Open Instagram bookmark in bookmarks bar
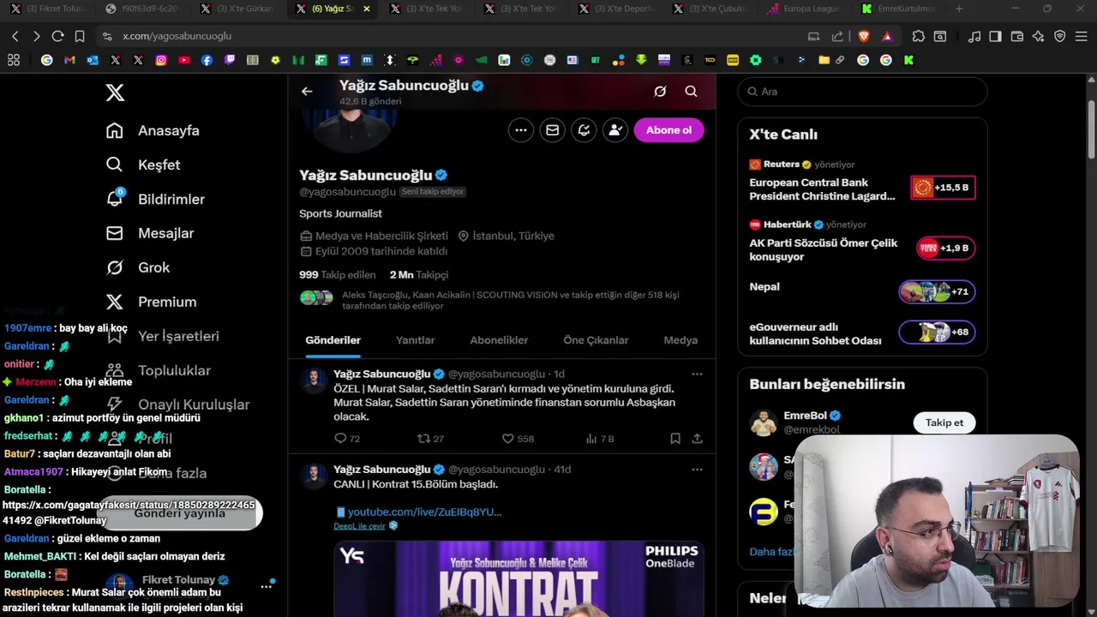 pyautogui.click(x=161, y=60)
